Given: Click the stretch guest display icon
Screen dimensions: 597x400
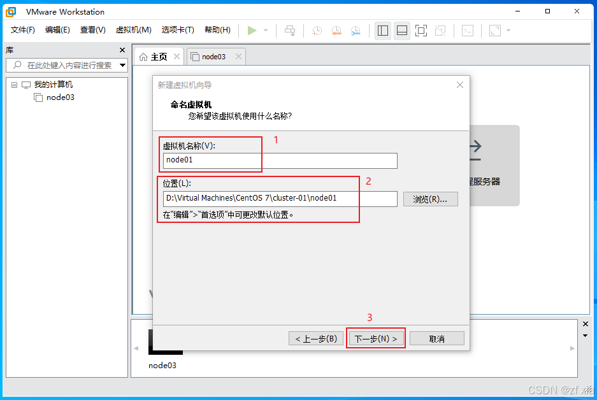Looking at the screenshot, I should pyautogui.click(x=495, y=31).
